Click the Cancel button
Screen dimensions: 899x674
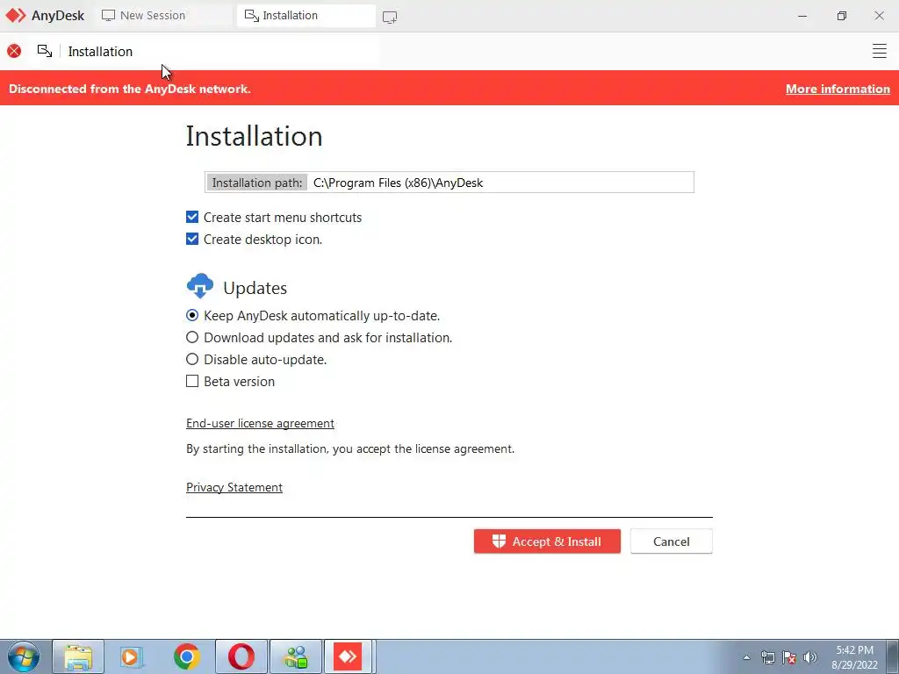(x=672, y=541)
